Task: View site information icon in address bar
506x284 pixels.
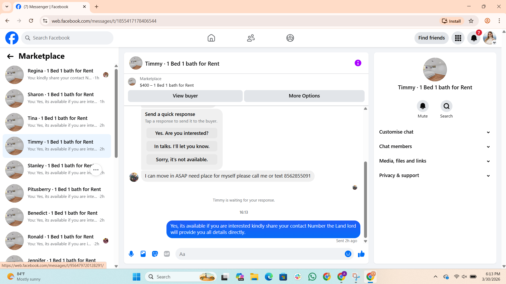Action: (x=45, y=21)
